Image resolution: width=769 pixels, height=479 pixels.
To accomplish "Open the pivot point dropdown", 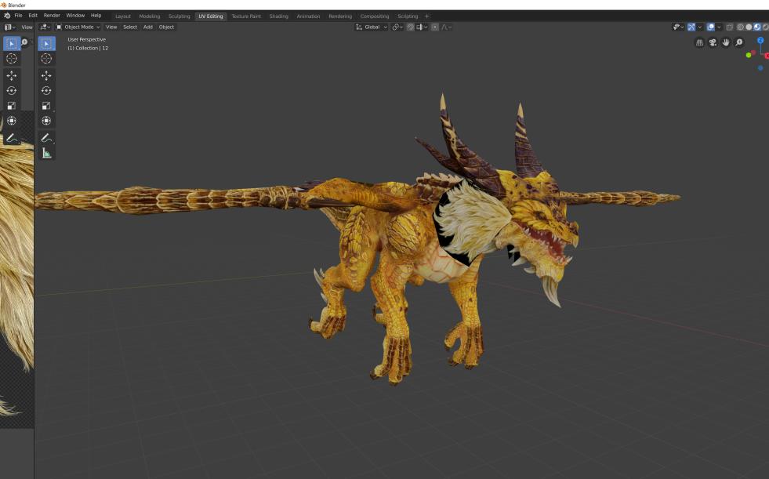I will click(x=397, y=27).
